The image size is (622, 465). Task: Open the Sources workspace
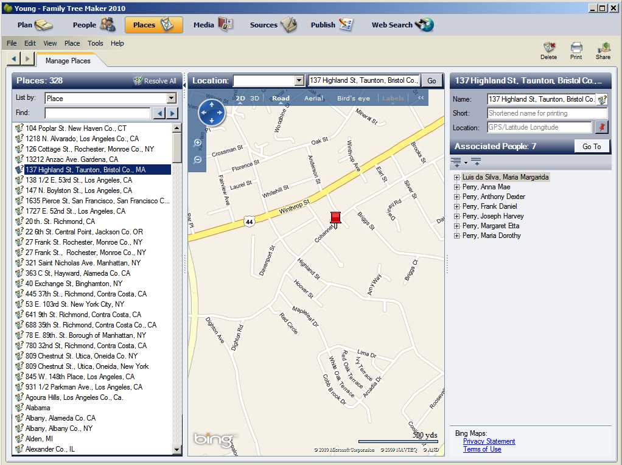tap(273, 24)
